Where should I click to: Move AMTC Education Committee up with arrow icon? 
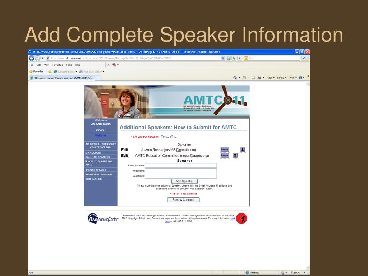[x=235, y=155]
